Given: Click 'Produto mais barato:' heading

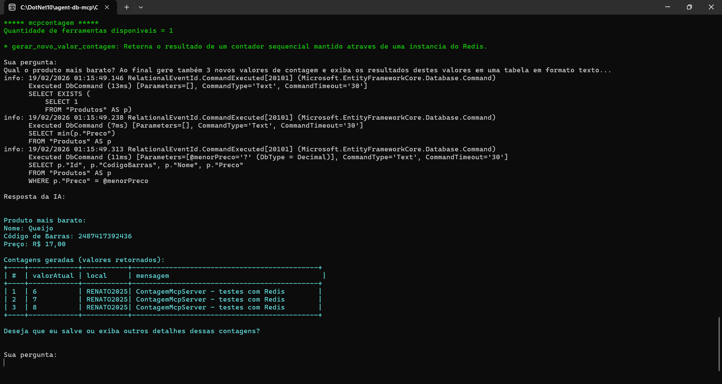Looking at the screenshot, I should click(x=45, y=220).
